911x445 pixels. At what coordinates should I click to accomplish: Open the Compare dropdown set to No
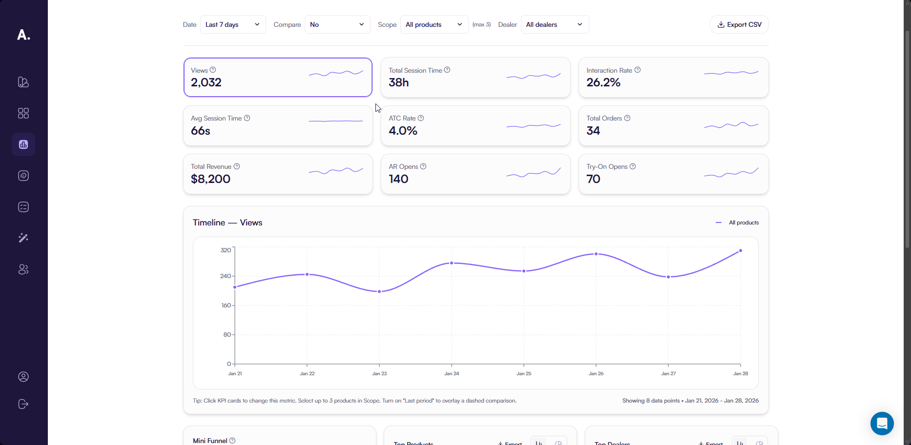point(337,24)
